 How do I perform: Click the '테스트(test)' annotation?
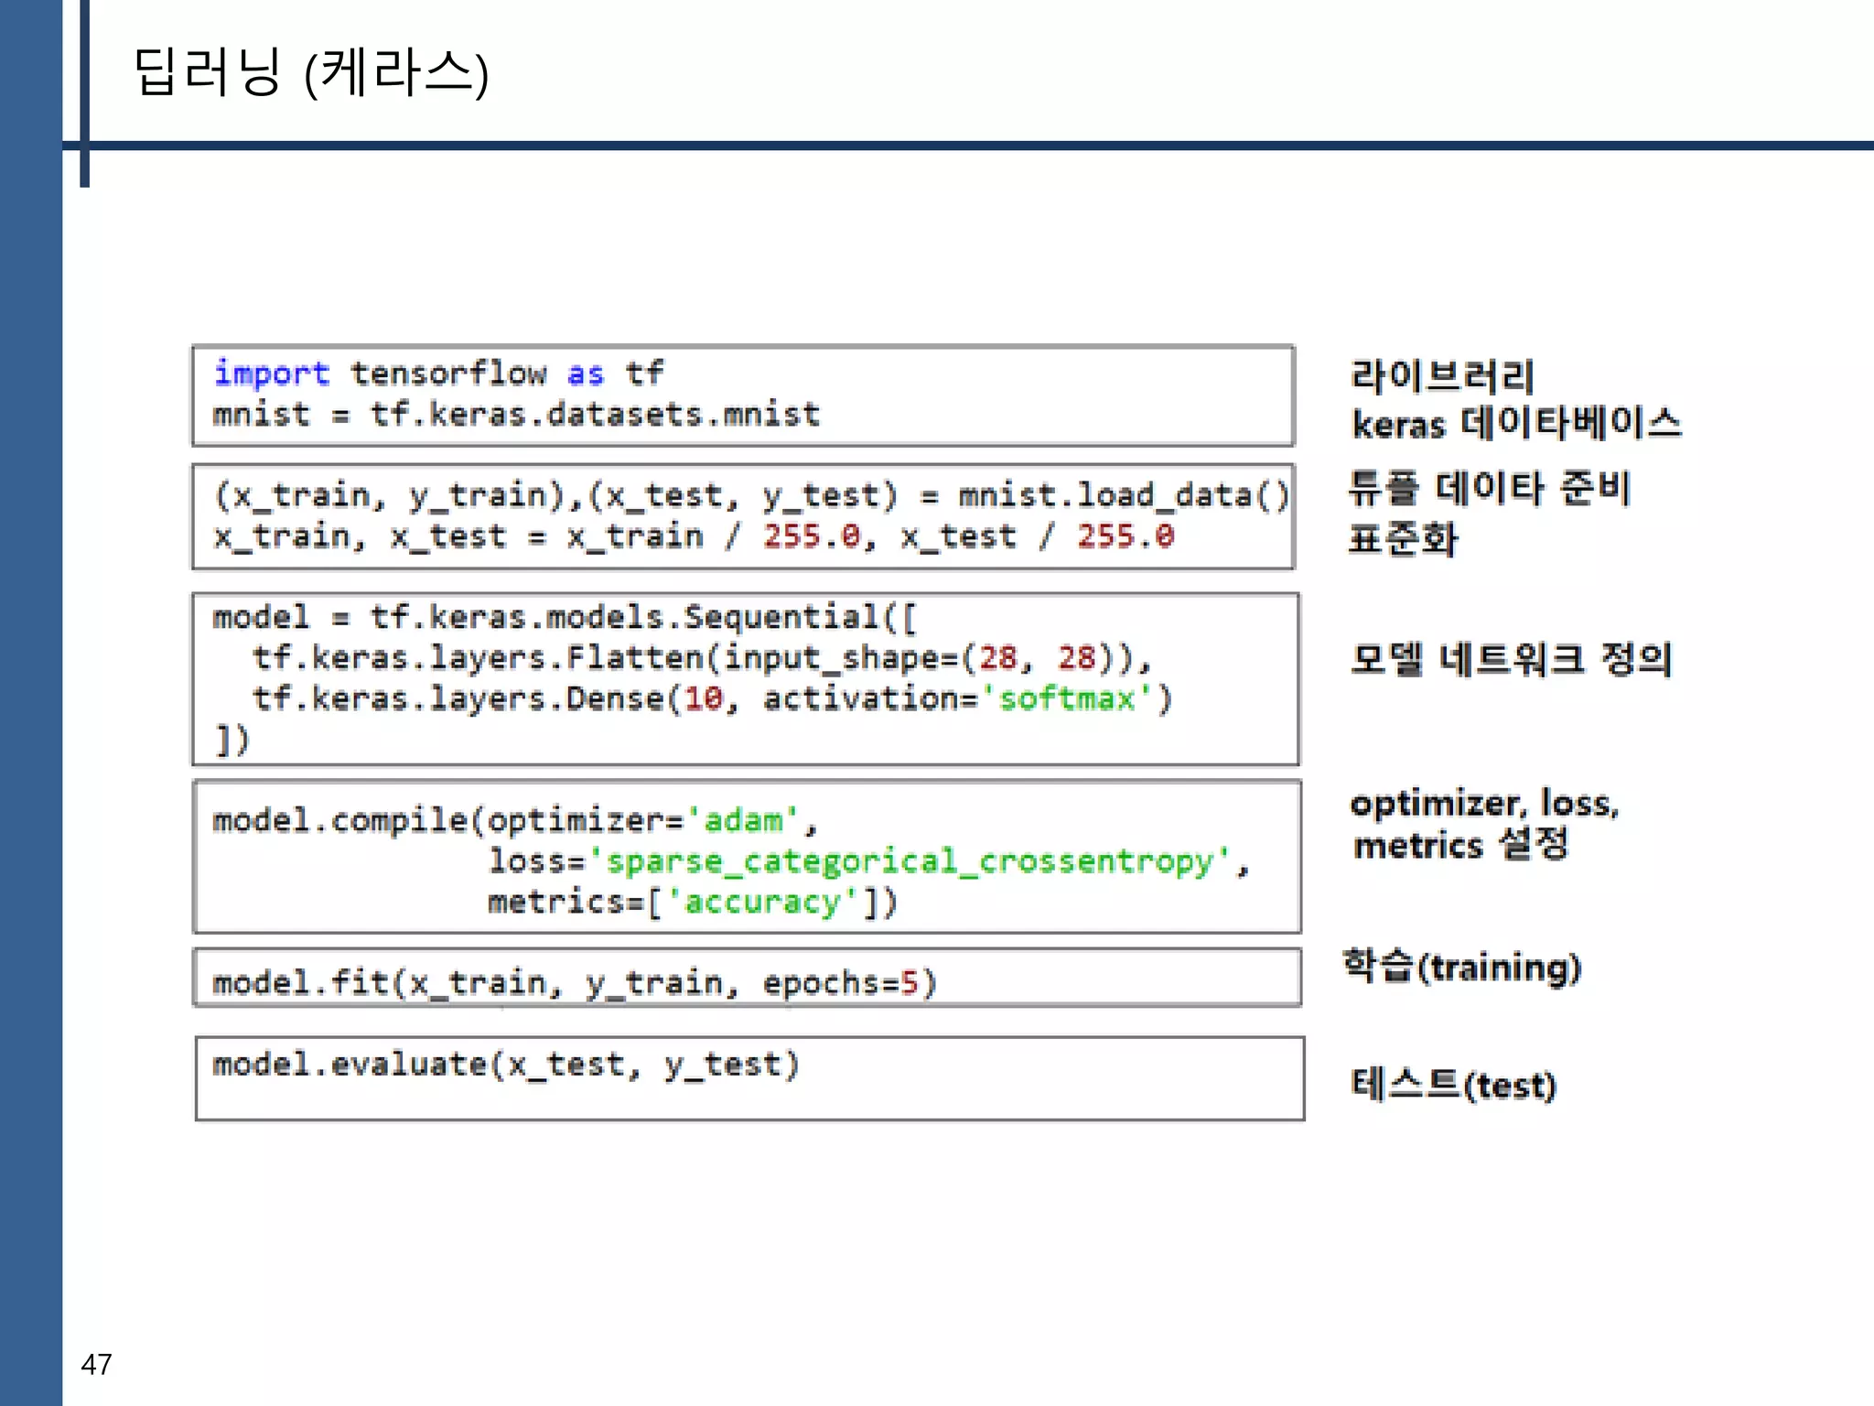(1454, 1086)
